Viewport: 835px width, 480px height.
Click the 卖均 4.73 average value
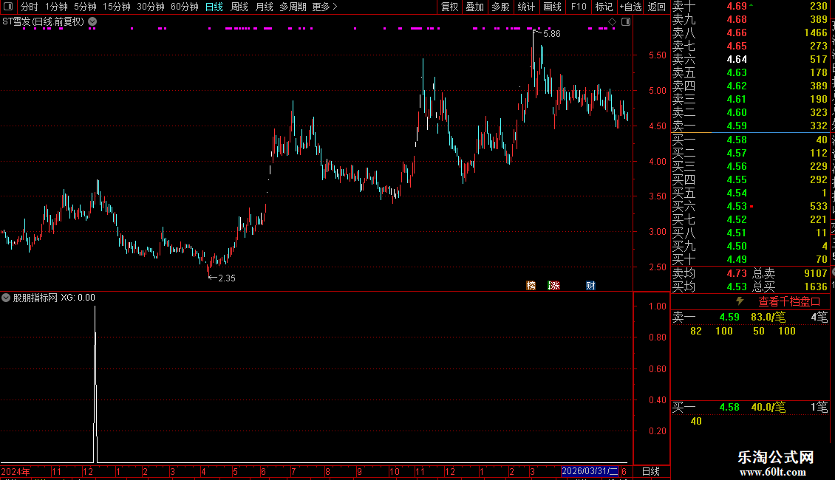coord(737,273)
